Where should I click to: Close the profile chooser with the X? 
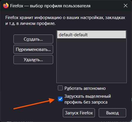[126, 6]
